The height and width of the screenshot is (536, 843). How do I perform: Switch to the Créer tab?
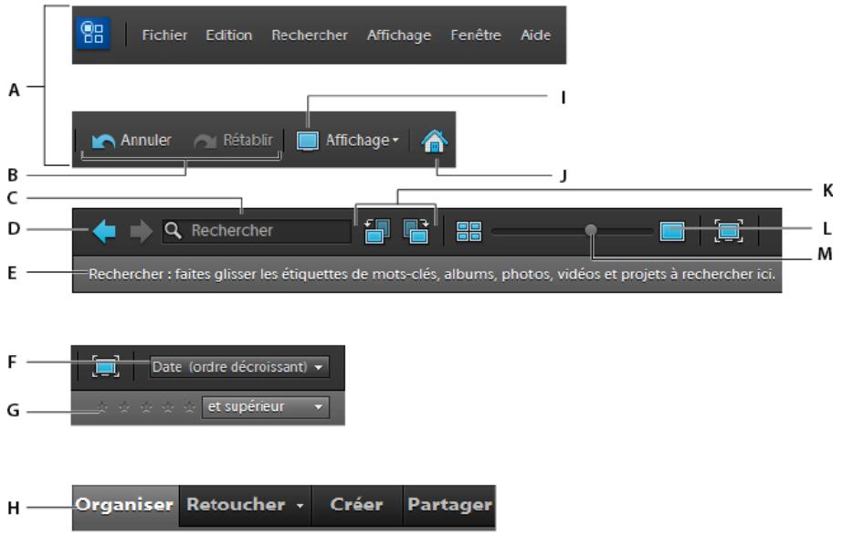(357, 505)
